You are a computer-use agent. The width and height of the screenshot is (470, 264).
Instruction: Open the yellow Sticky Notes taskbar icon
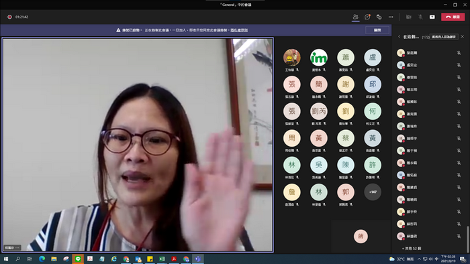pyautogui.click(x=150, y=259)
